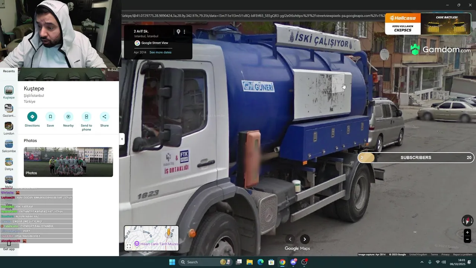Click Report a problem link
Screen dimensions: 476x268
463,255
